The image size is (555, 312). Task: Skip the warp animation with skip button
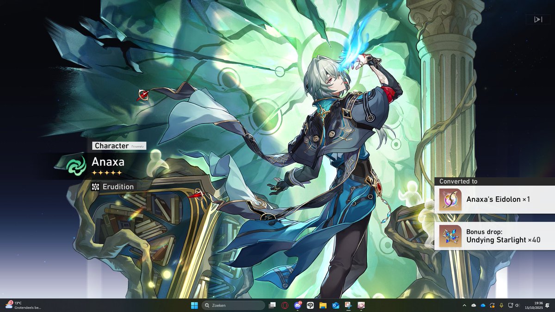(538, 19)
